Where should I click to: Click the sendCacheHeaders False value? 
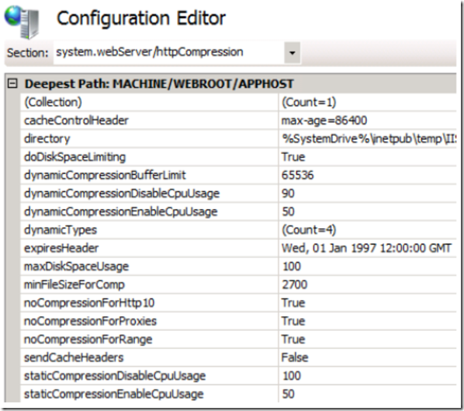pos(295,357)
